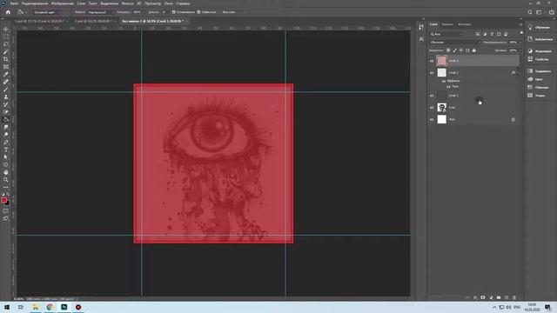557x313 pixels.
Task: Lock image pixels with brush lock icon
Action: tap(454, 50)
